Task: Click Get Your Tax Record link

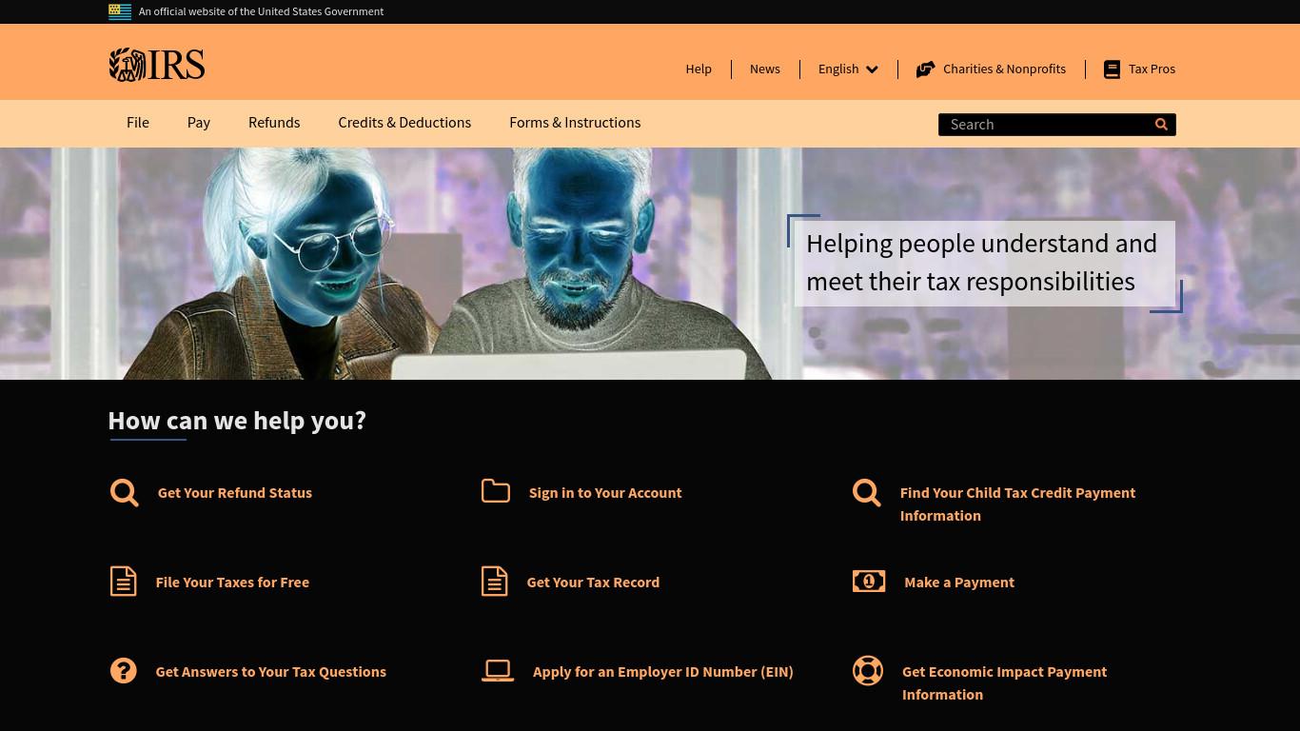Action: coord(593,583)
